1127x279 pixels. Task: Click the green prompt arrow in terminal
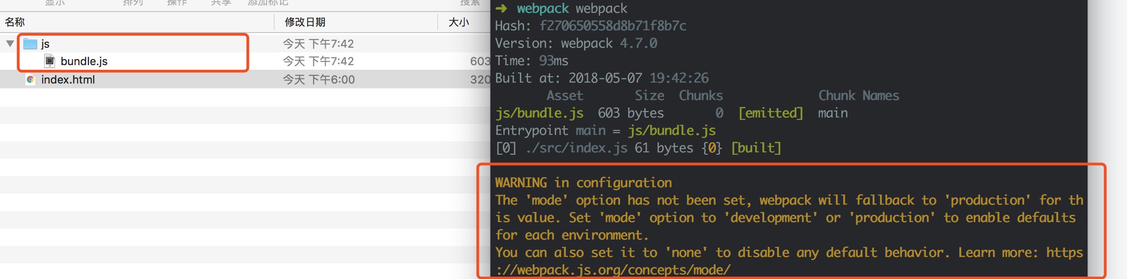(x=501, y=8)
